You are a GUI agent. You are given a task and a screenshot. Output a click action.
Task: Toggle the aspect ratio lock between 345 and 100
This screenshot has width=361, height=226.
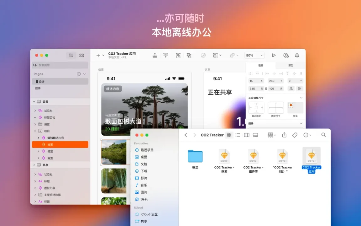(266, 89)
